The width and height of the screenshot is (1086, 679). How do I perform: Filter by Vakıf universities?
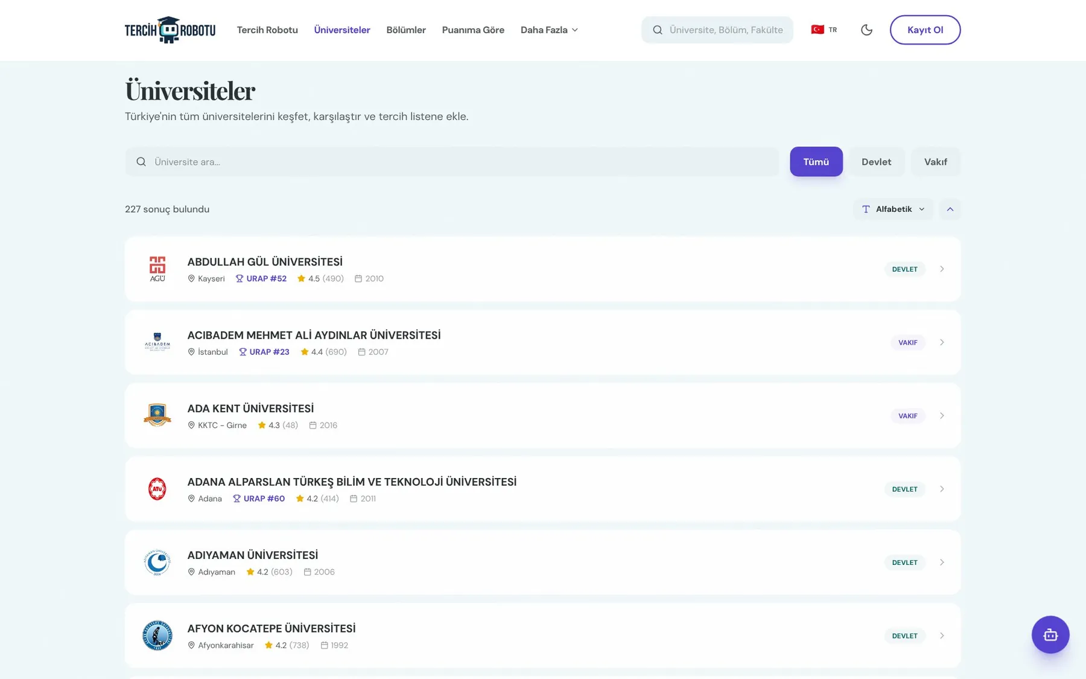click(935, 162)
